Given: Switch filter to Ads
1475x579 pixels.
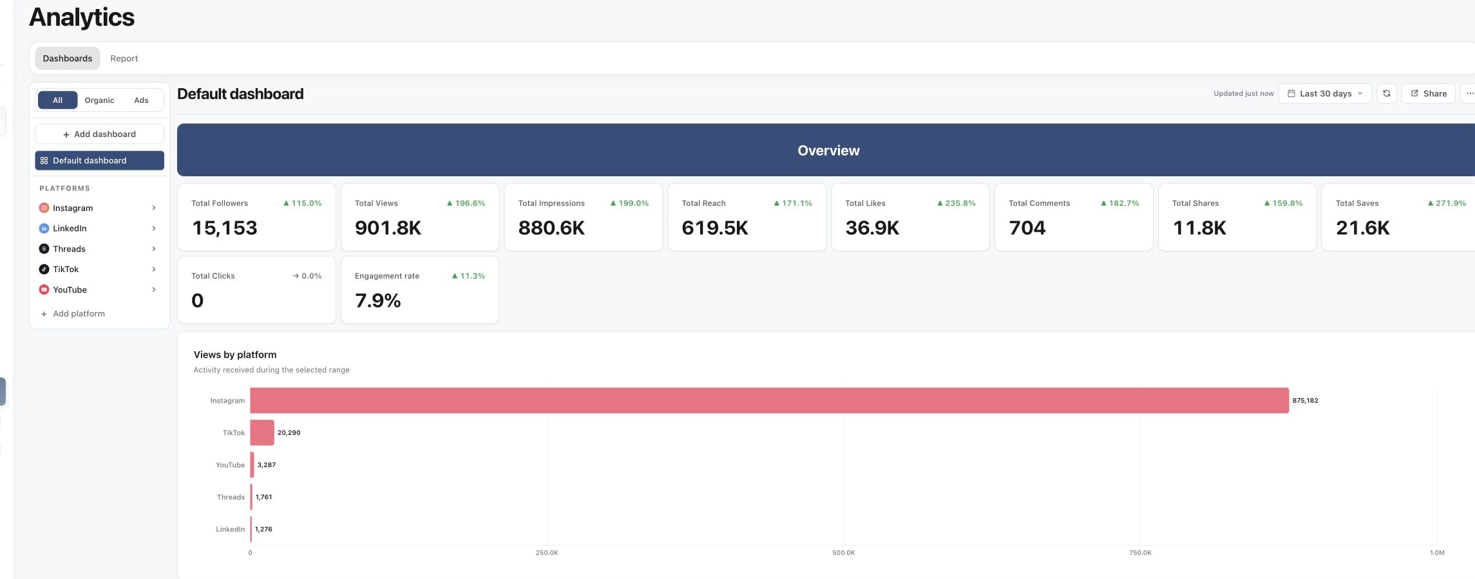Looking at the screenshot, I should coord(141,100).
